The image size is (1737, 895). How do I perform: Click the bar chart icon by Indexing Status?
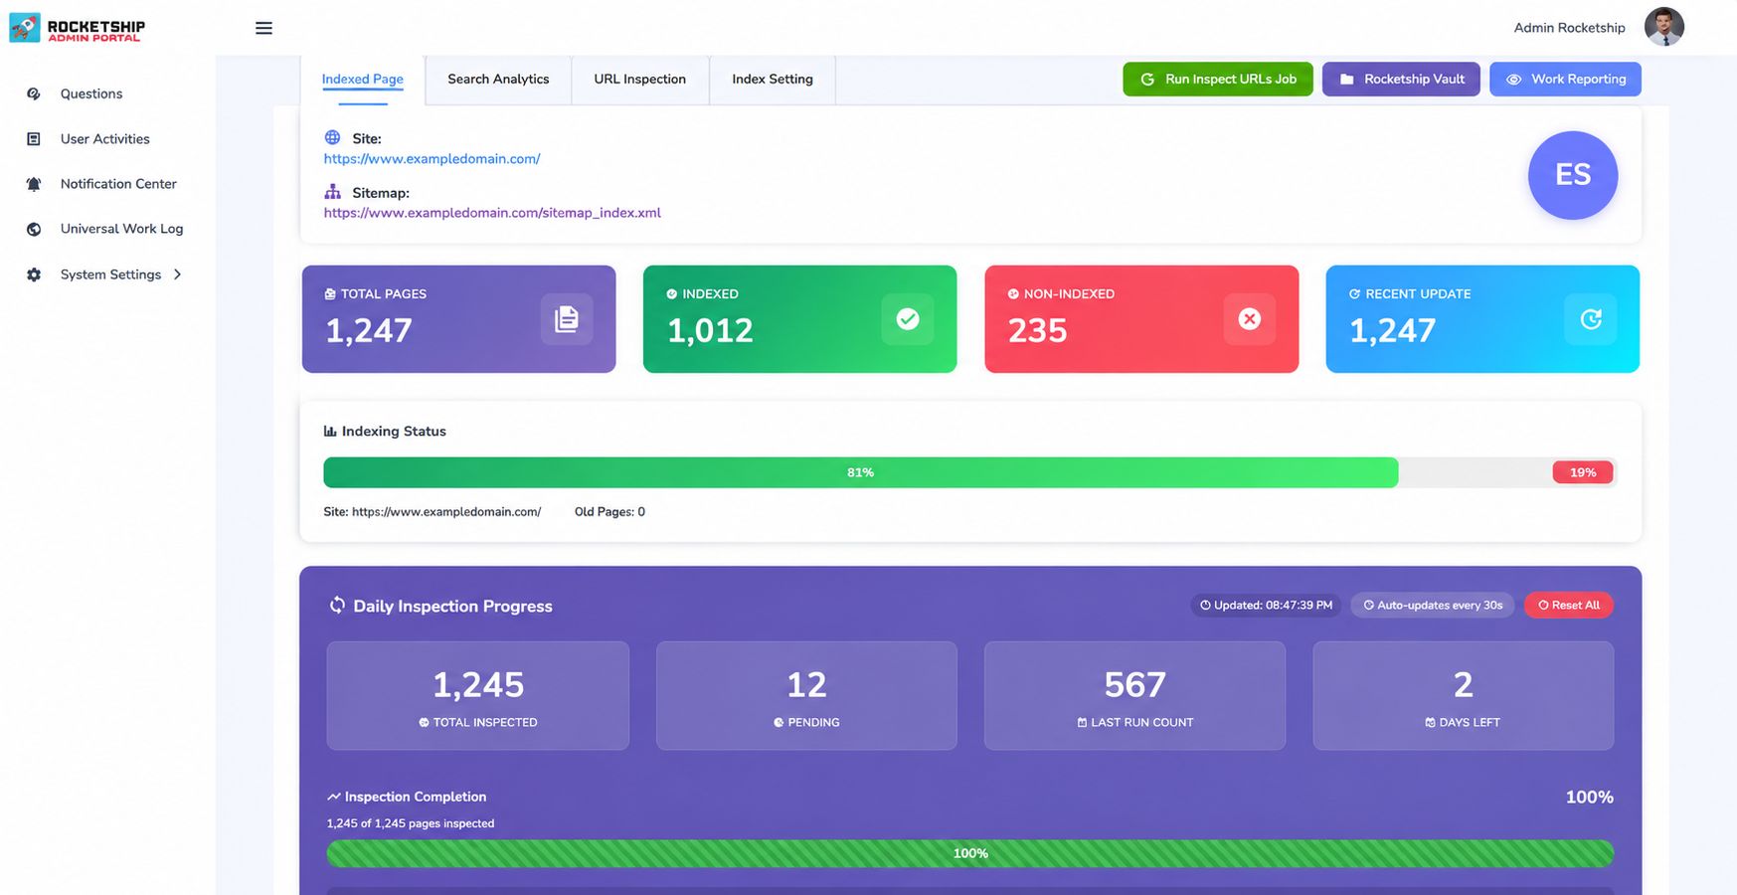coord(330,432)
